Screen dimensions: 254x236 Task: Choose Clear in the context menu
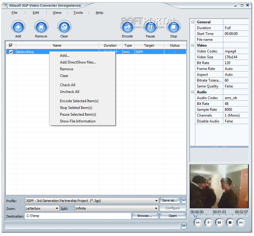pyautogui.click(x=82, y=76)
